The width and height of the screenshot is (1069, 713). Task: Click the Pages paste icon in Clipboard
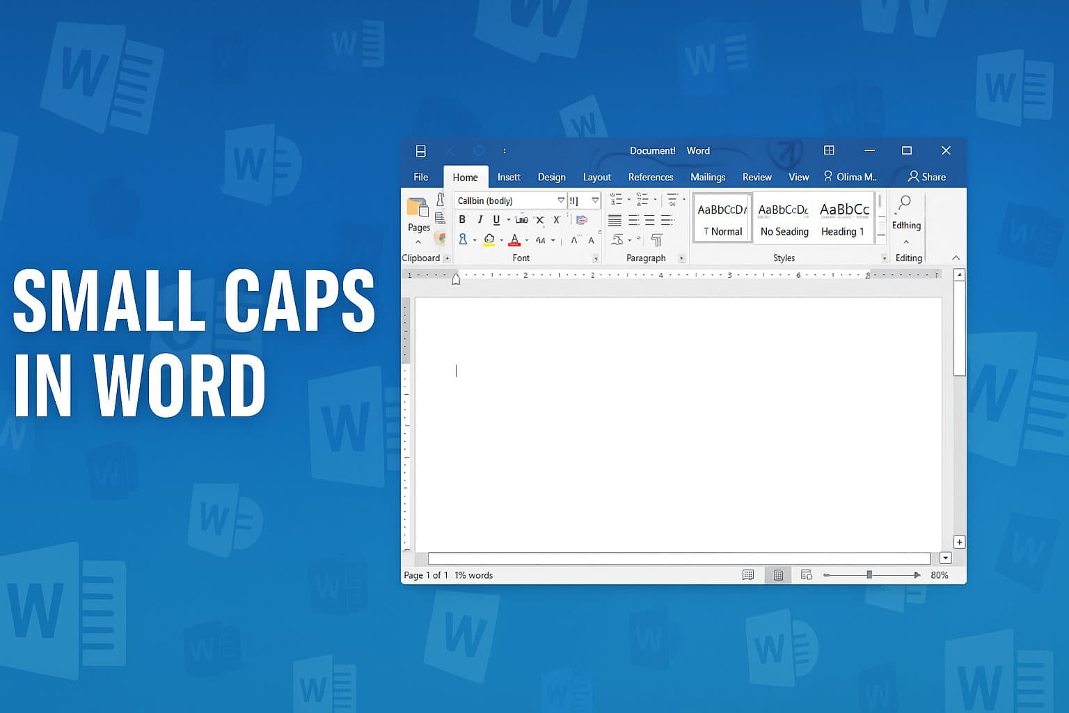tap(418, 209)
